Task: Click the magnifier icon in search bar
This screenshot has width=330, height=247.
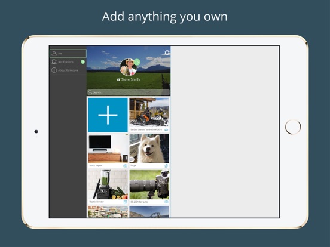Action: coord(90,92)
